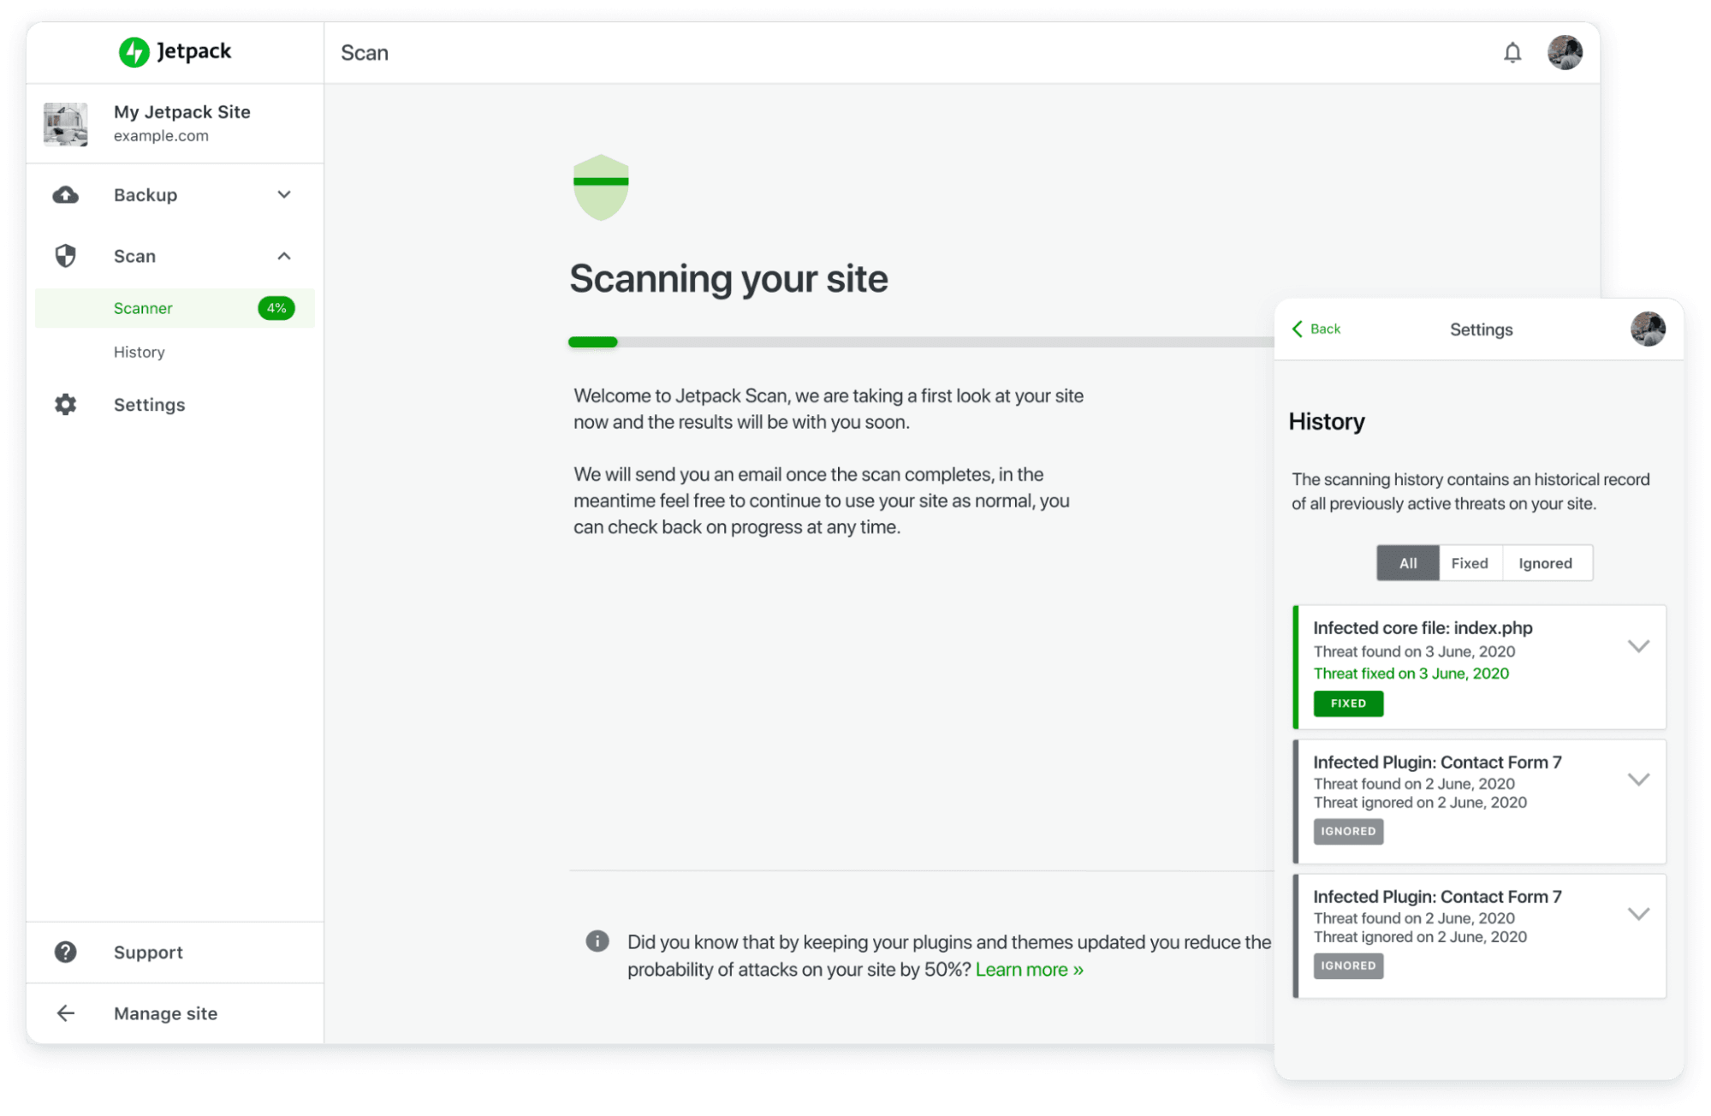The image size is (1711, 1116).
Task: Click the Back link text
Action: 1325,329
